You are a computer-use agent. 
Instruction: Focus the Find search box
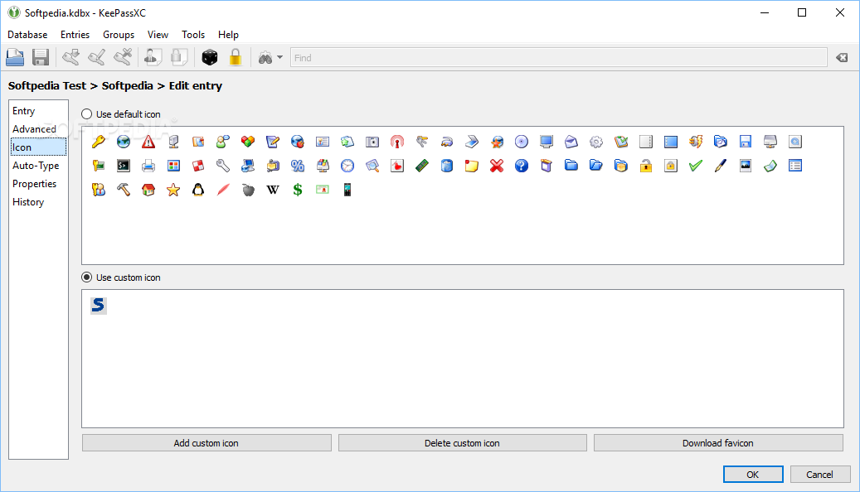point(558,57)
